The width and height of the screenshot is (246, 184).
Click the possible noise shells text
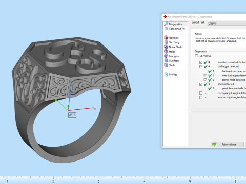tap(234, 88)
